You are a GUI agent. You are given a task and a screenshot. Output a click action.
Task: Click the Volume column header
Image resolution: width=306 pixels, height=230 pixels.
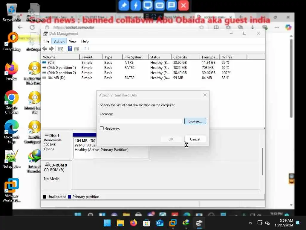click(60, 57)
